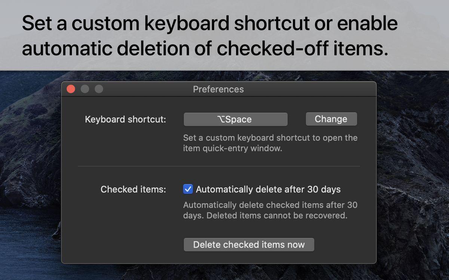This screenshot has height=280, width=449.
Task: Click the quick-entry window shortcut description text
Action: pos(270,143)
